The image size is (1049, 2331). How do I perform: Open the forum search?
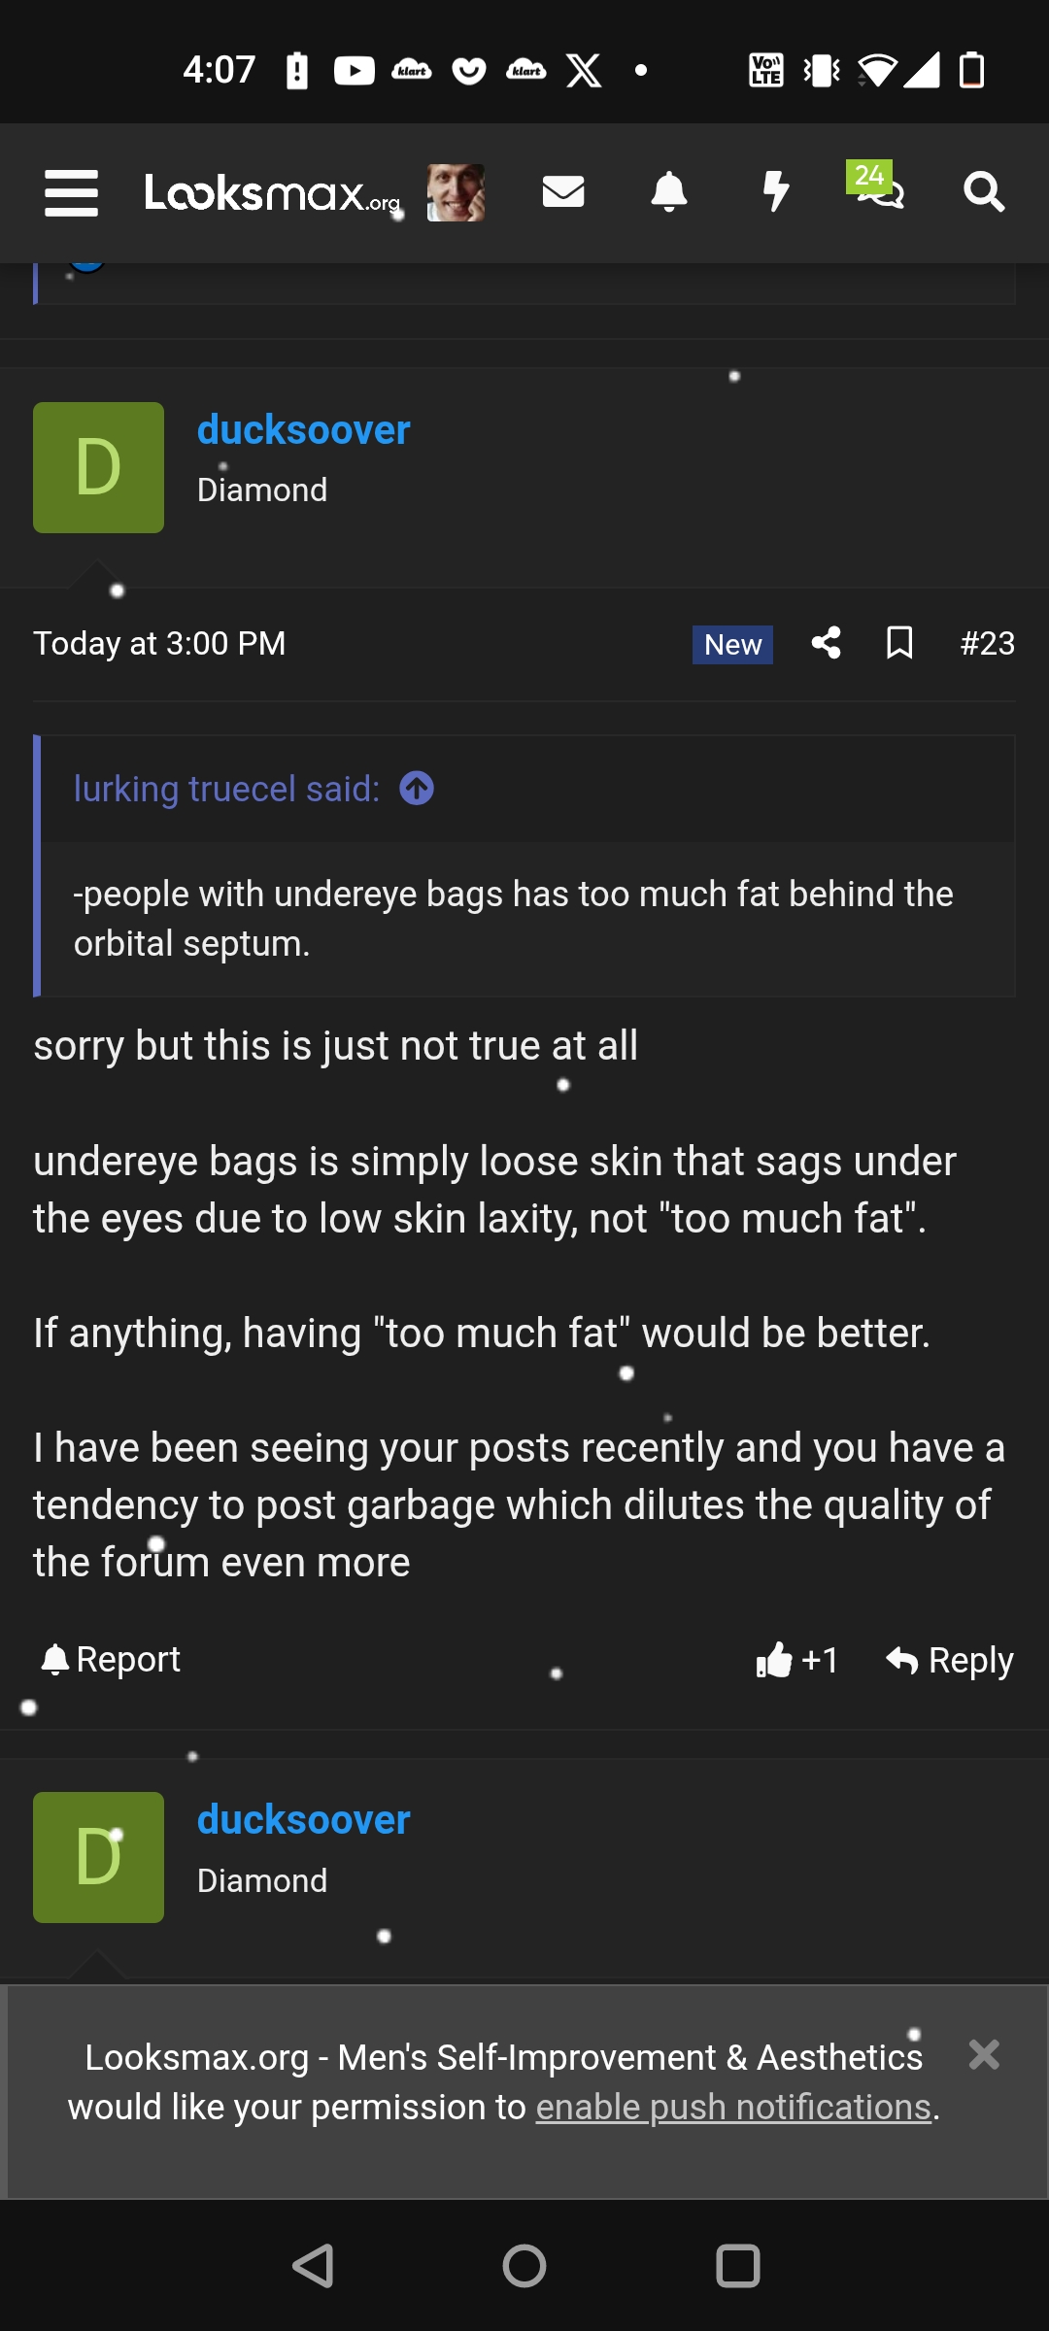(986, 192)
